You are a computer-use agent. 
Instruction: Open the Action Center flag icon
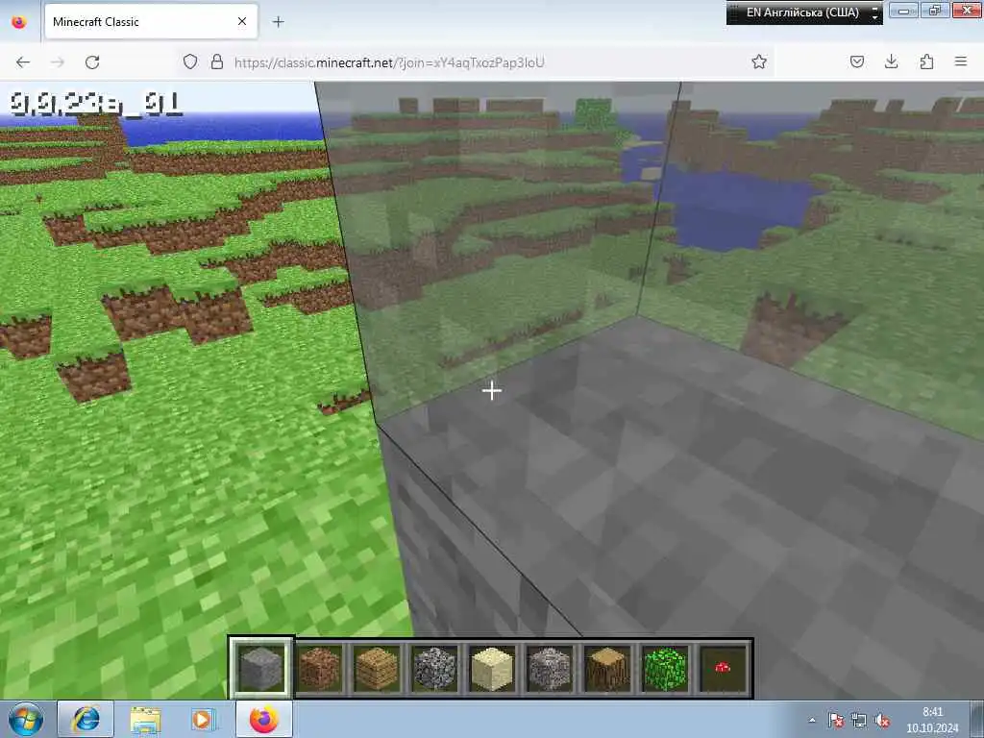[x=836, y=721]
